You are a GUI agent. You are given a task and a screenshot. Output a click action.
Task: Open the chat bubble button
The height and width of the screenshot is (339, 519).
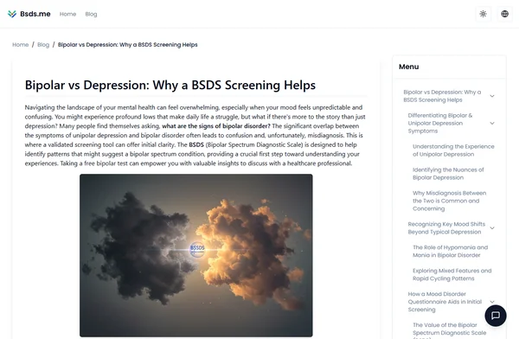point(496,316)
